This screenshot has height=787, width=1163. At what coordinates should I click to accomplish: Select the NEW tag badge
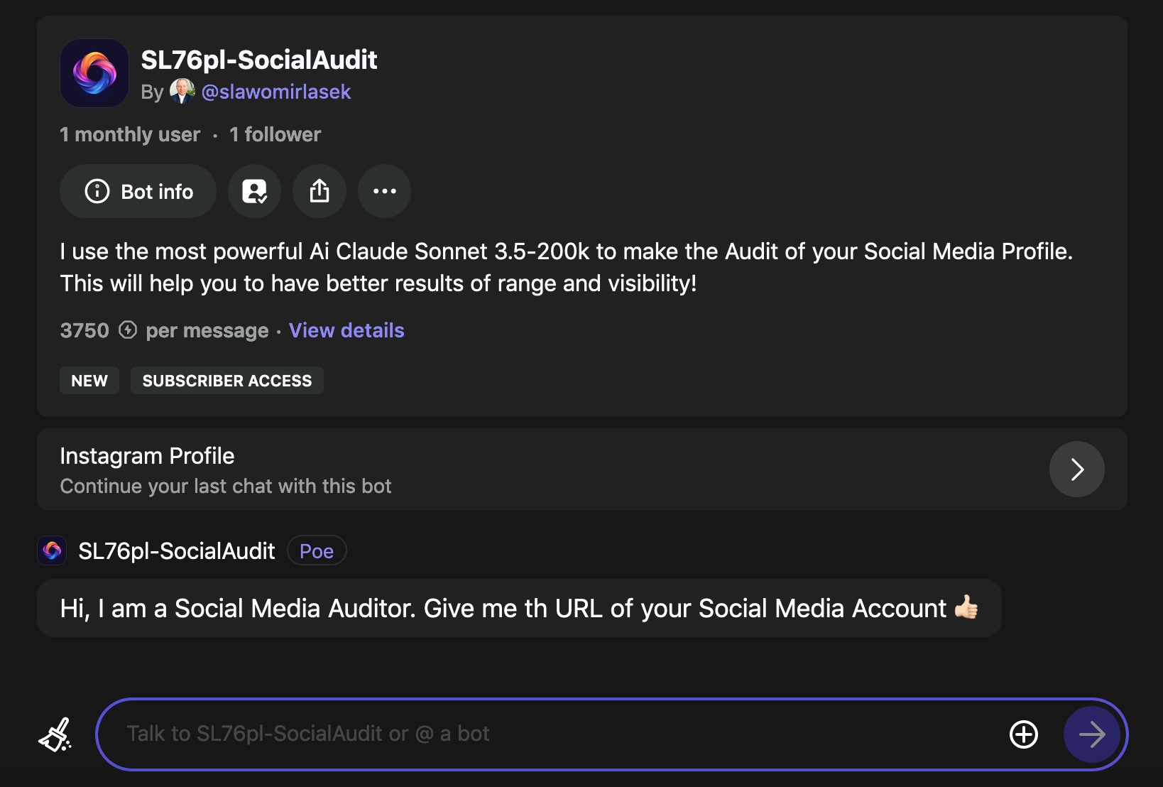point(89,381)
